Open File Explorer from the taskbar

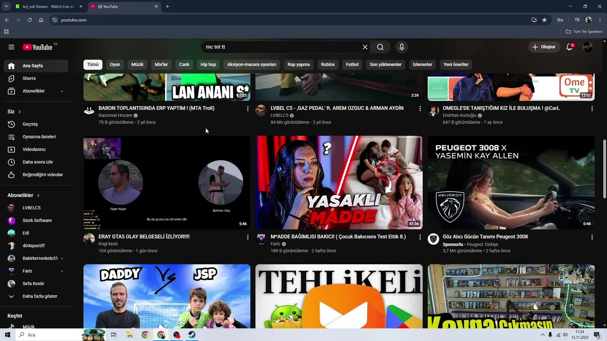pyautogui.click(x=129, y=335)
